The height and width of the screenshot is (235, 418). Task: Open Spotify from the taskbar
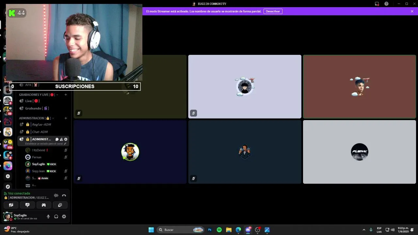219,230
